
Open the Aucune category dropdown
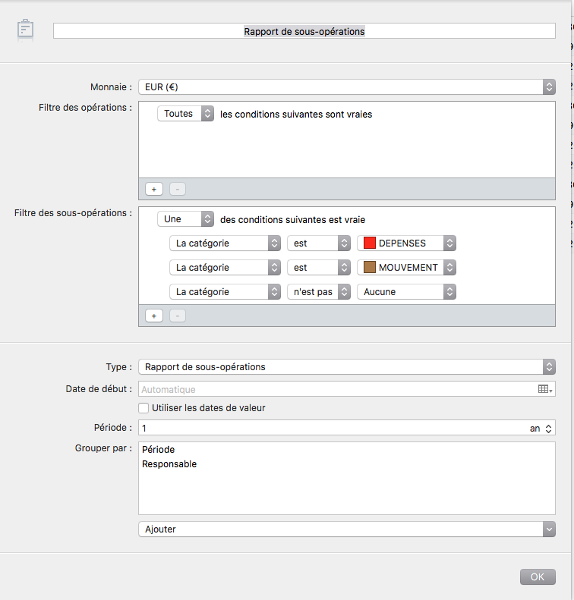(406, 291)
